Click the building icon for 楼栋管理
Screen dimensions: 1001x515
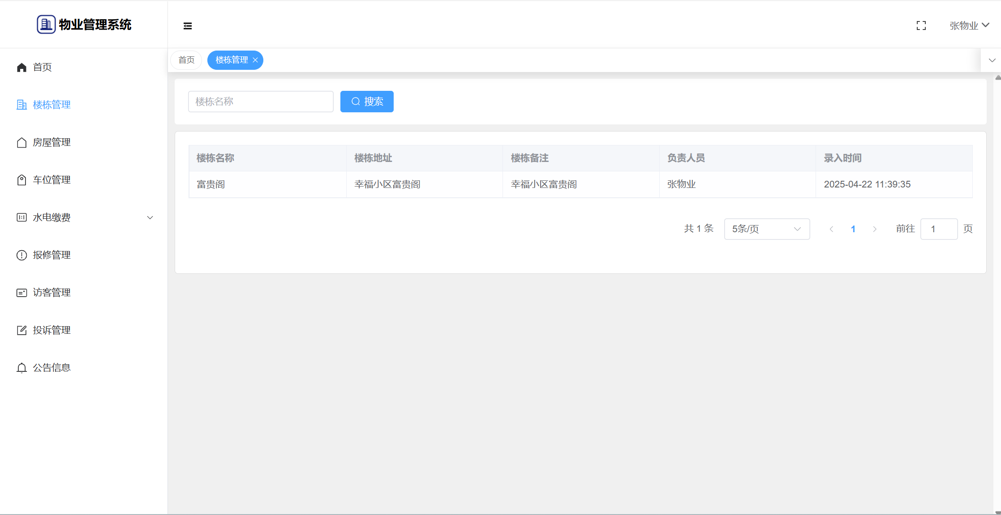click(21, 105)
